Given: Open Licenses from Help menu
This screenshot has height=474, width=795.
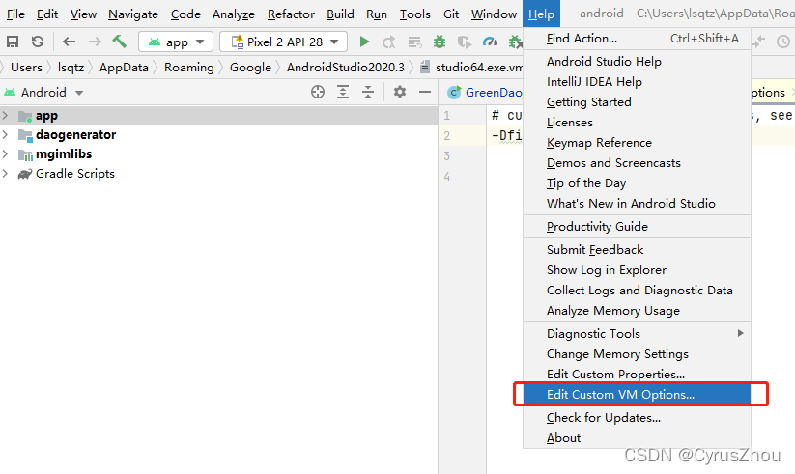Looking at the screenshot, I should pyautogui.click(x=637, y=123).
